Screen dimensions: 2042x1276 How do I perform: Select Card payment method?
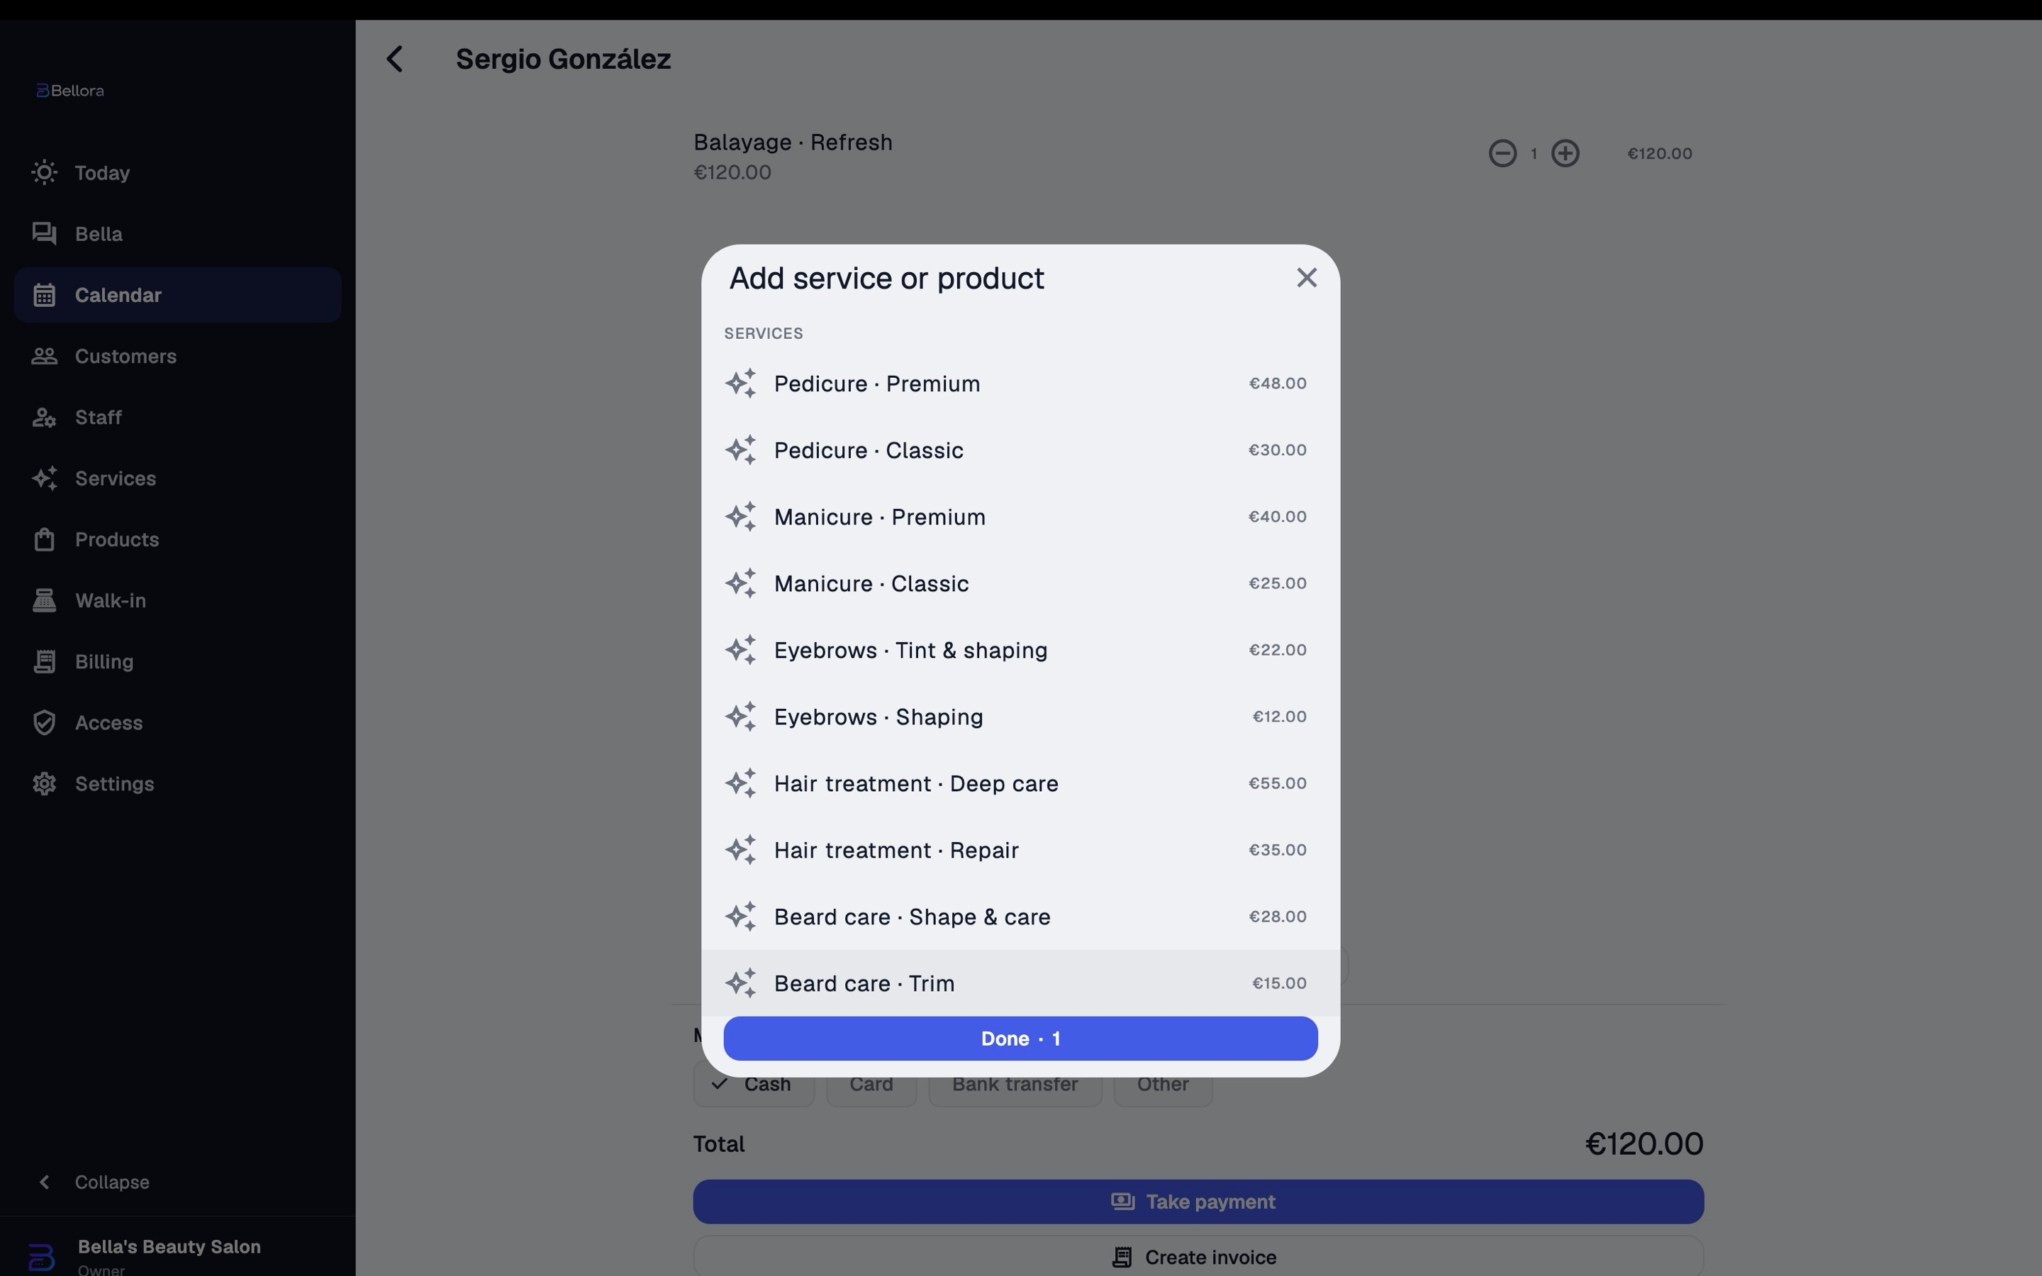click(871, 1084)
